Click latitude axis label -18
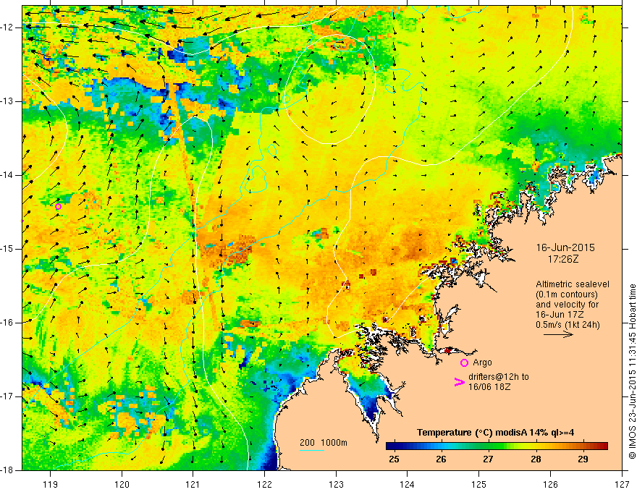This screenshot has height=492, width=637. pos(9,470)
